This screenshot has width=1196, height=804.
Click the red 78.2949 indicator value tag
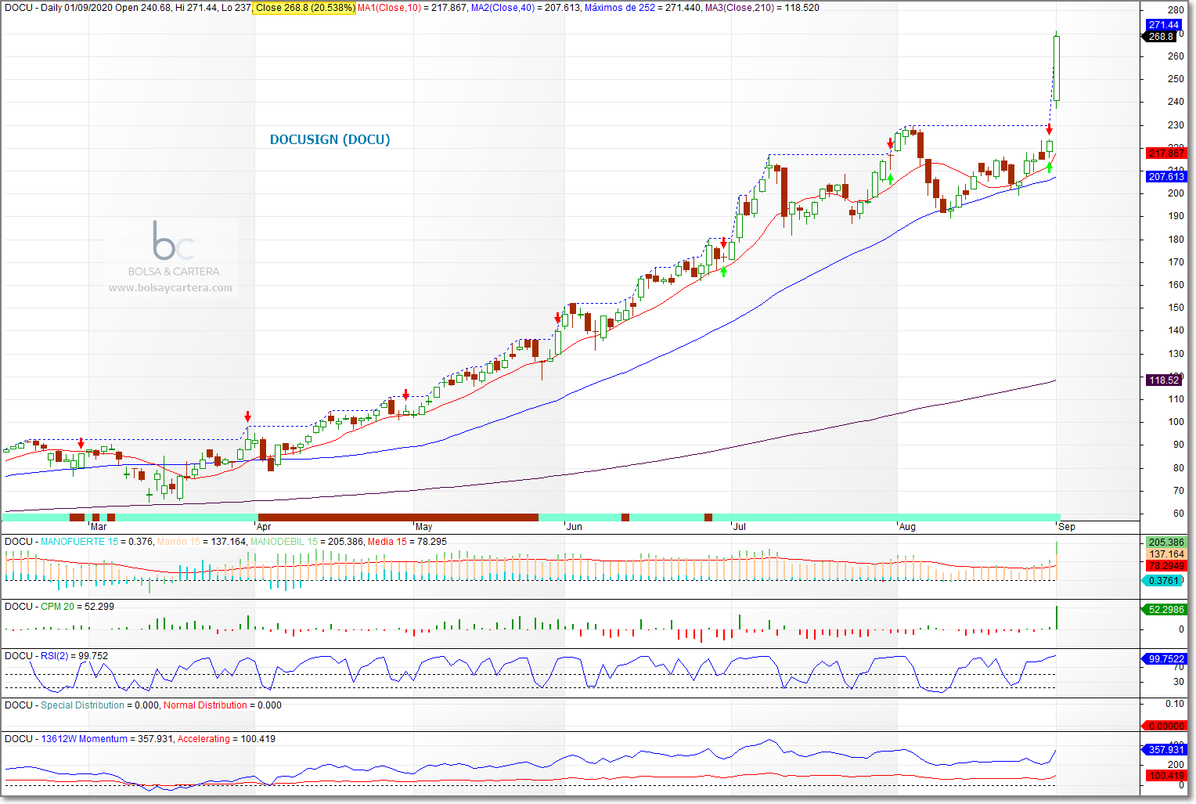coord(1166,565)
